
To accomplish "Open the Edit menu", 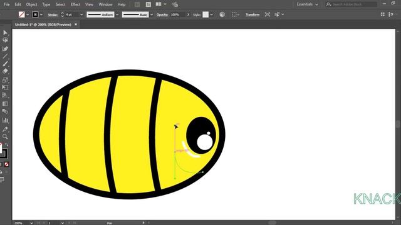I will pyautogui.click(x=18, y=4).
